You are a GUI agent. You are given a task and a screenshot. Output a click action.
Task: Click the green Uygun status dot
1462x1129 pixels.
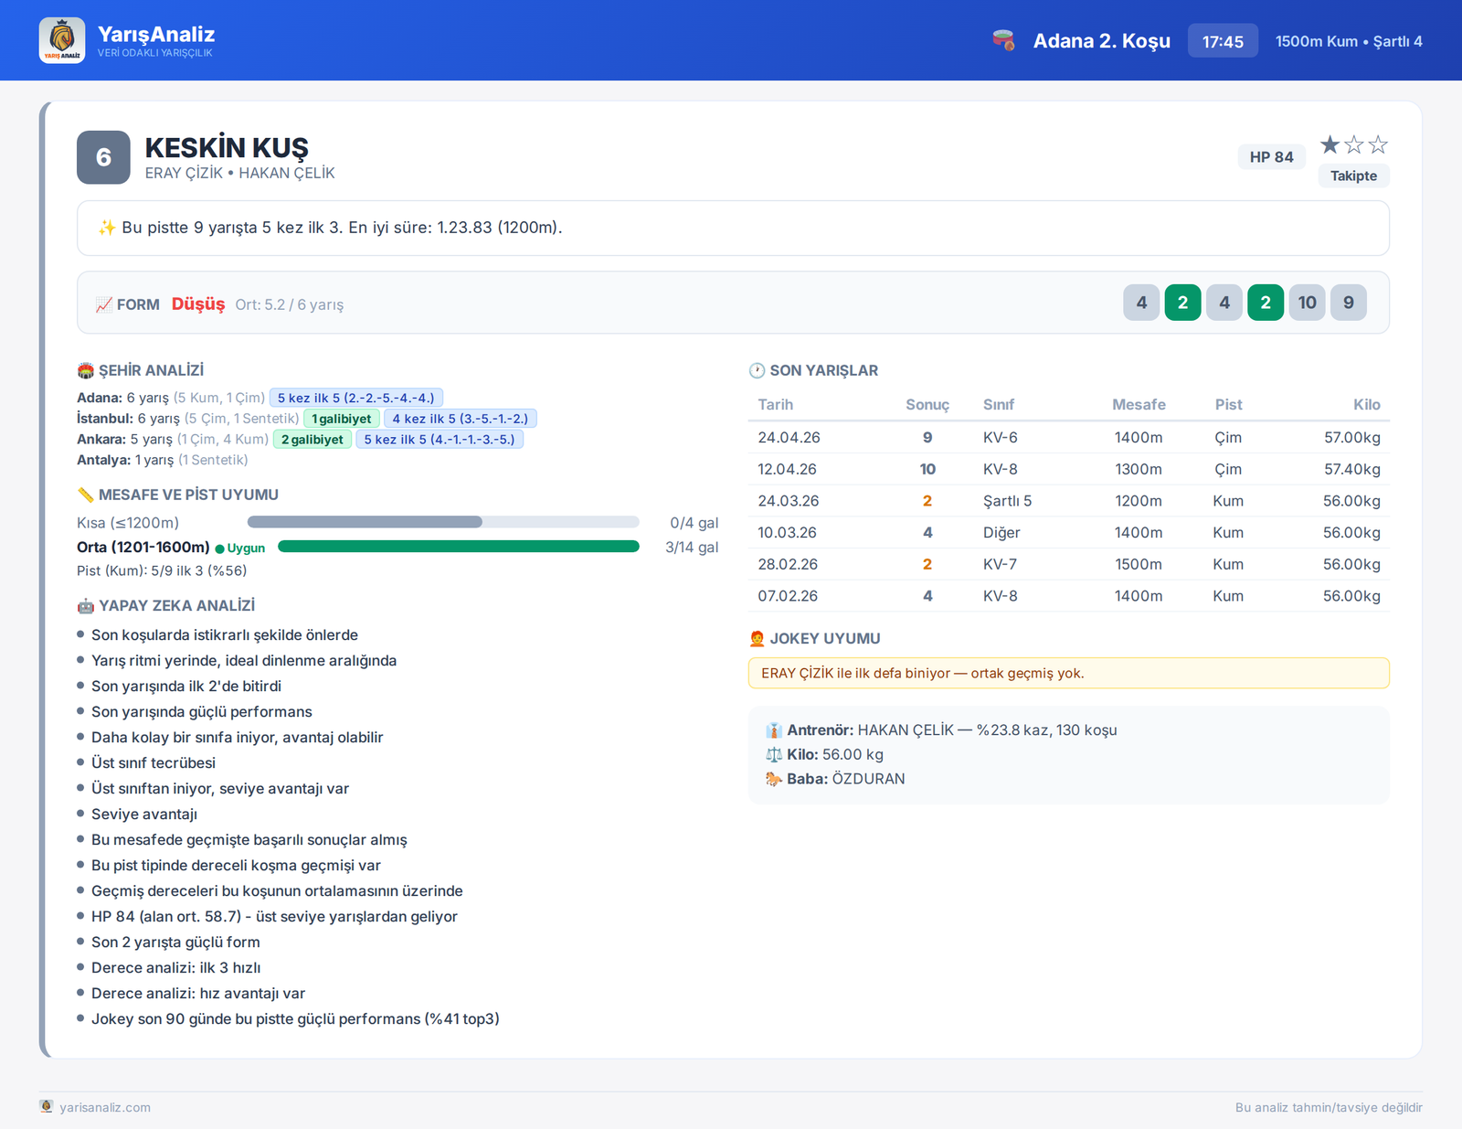click(x=219, y=549)
